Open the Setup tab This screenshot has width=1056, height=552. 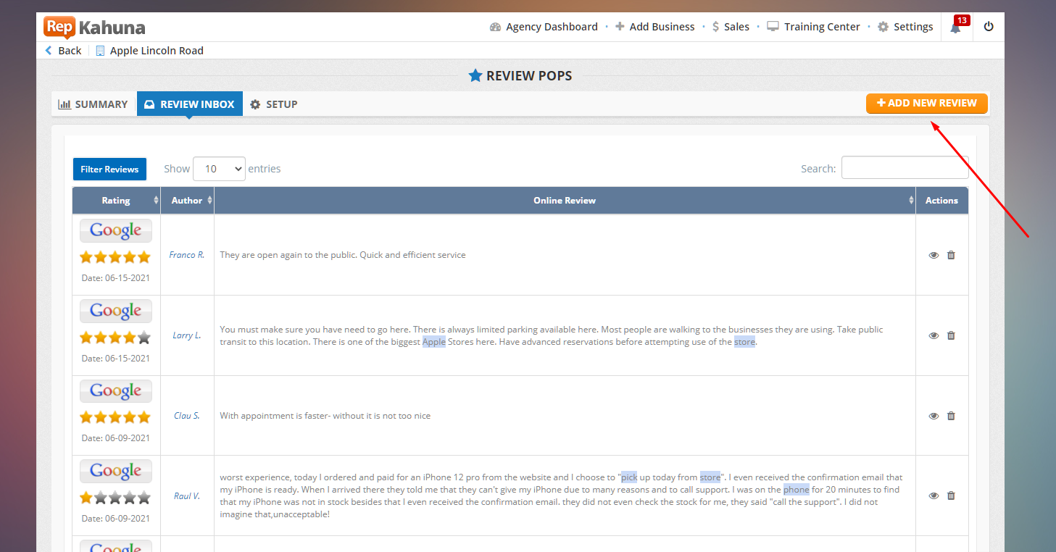pos(274,104)
